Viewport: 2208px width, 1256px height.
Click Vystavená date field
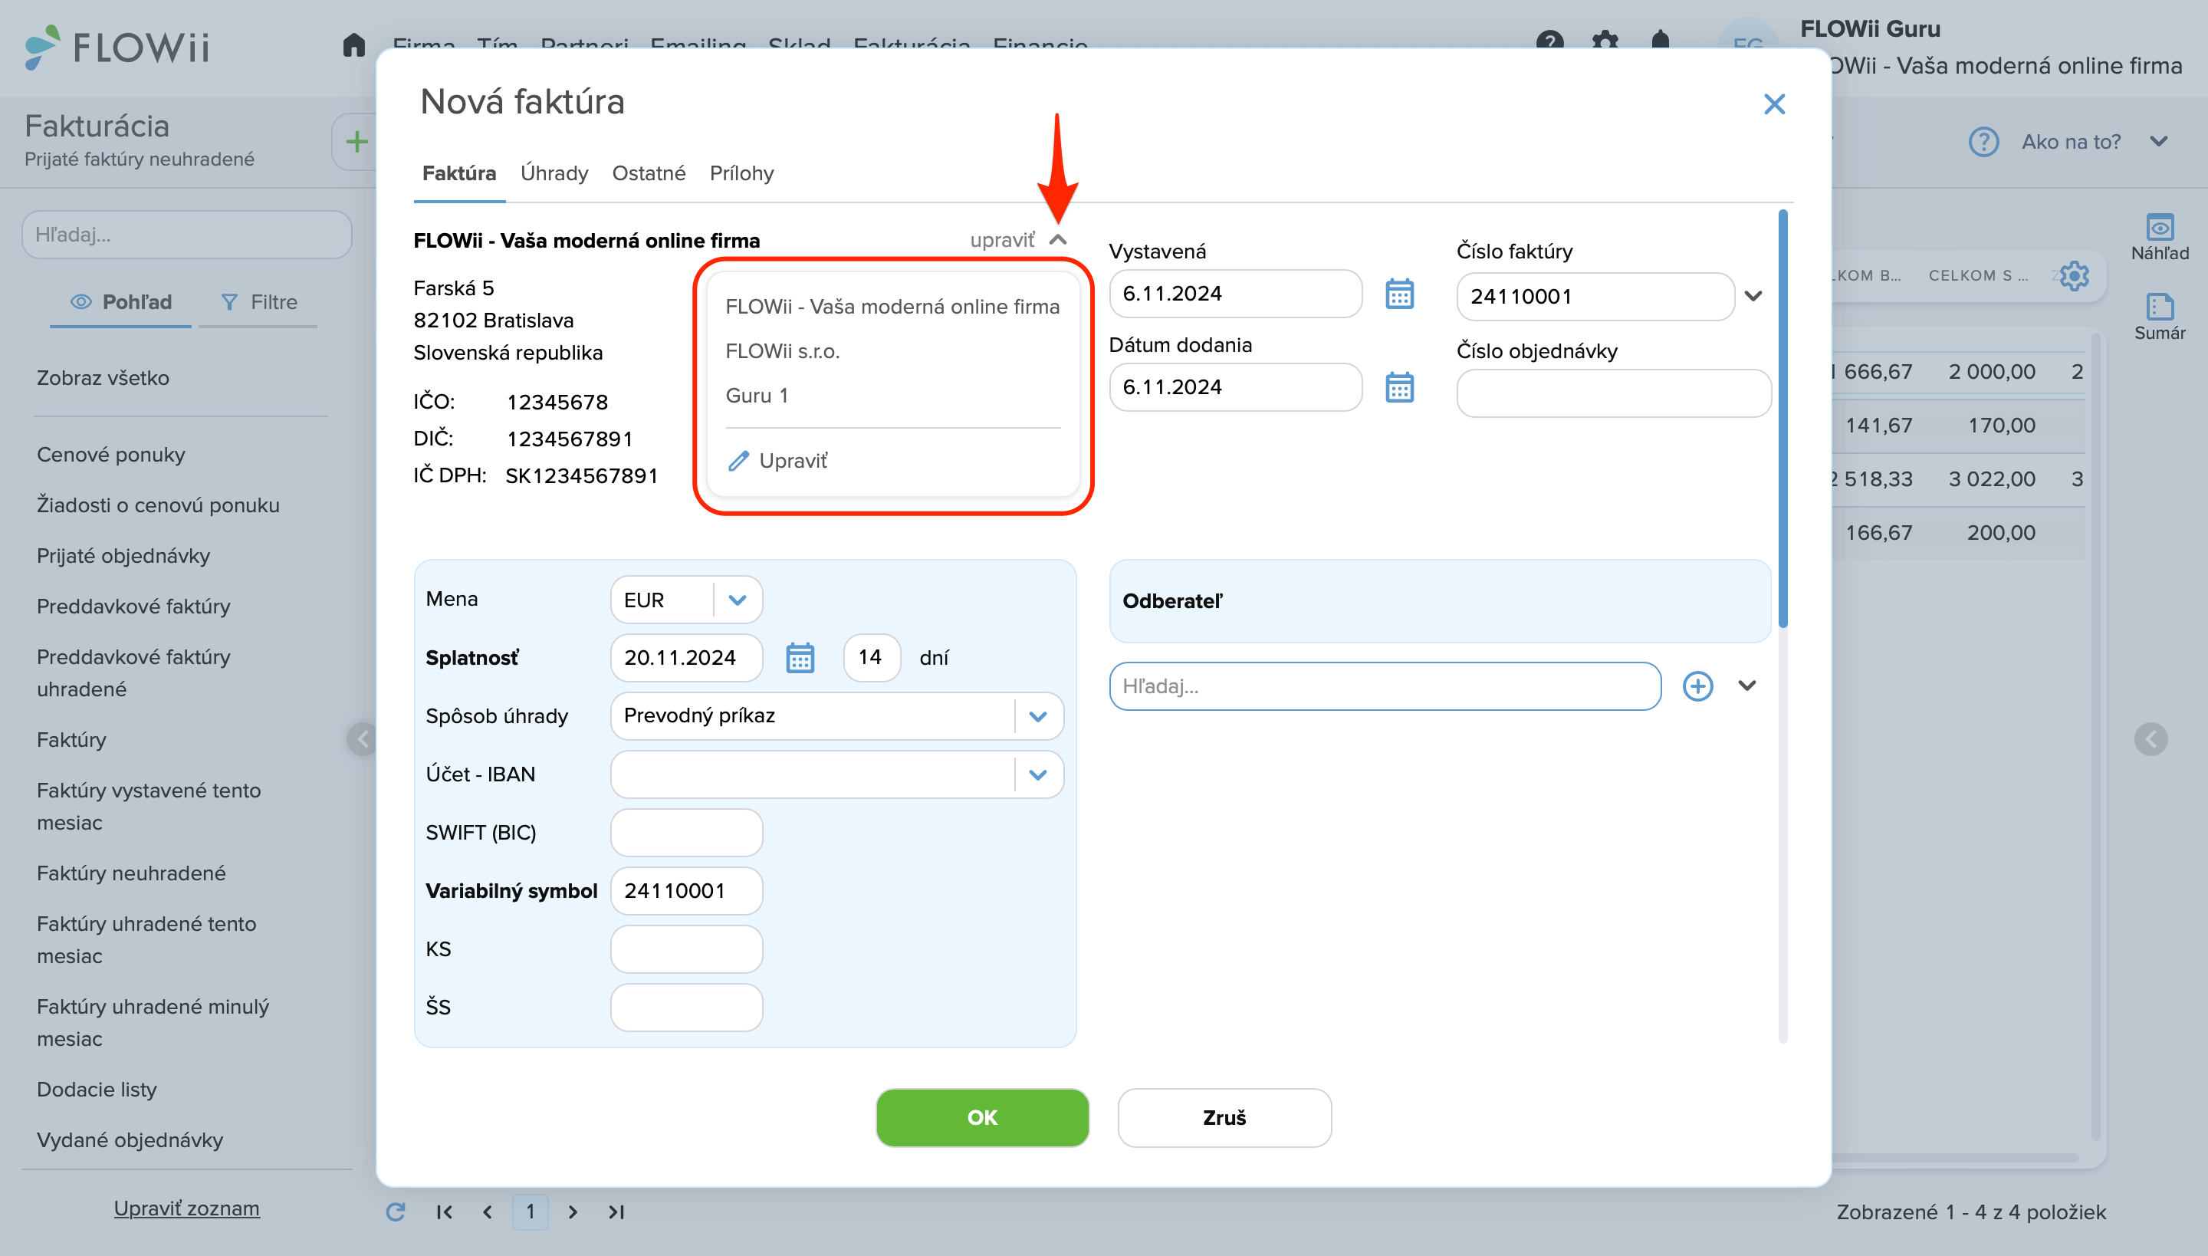coord(1235,294)
